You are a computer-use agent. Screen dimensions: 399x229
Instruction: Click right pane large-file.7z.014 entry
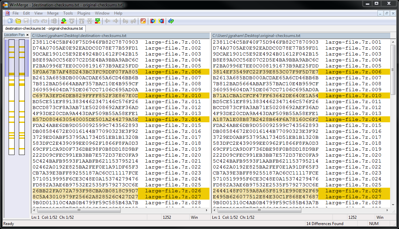(x=353, y=119)
